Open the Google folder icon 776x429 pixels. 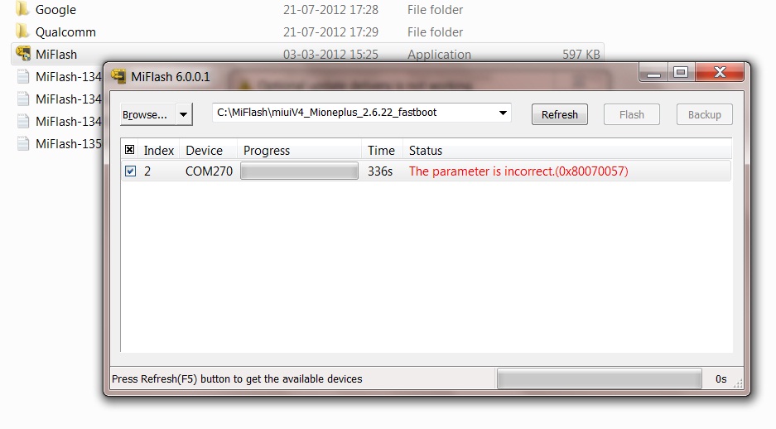click(x=22, y=9)
